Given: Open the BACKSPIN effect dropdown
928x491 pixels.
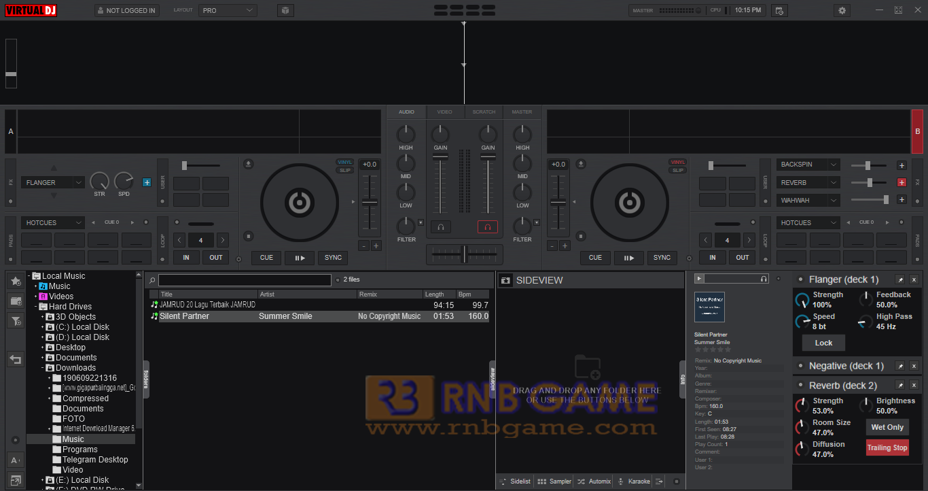Looking at the screenshot, I should pyautogui.click(x=808, y=165).
